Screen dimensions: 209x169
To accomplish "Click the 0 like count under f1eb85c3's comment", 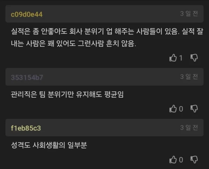I will [x=181, y=160].
